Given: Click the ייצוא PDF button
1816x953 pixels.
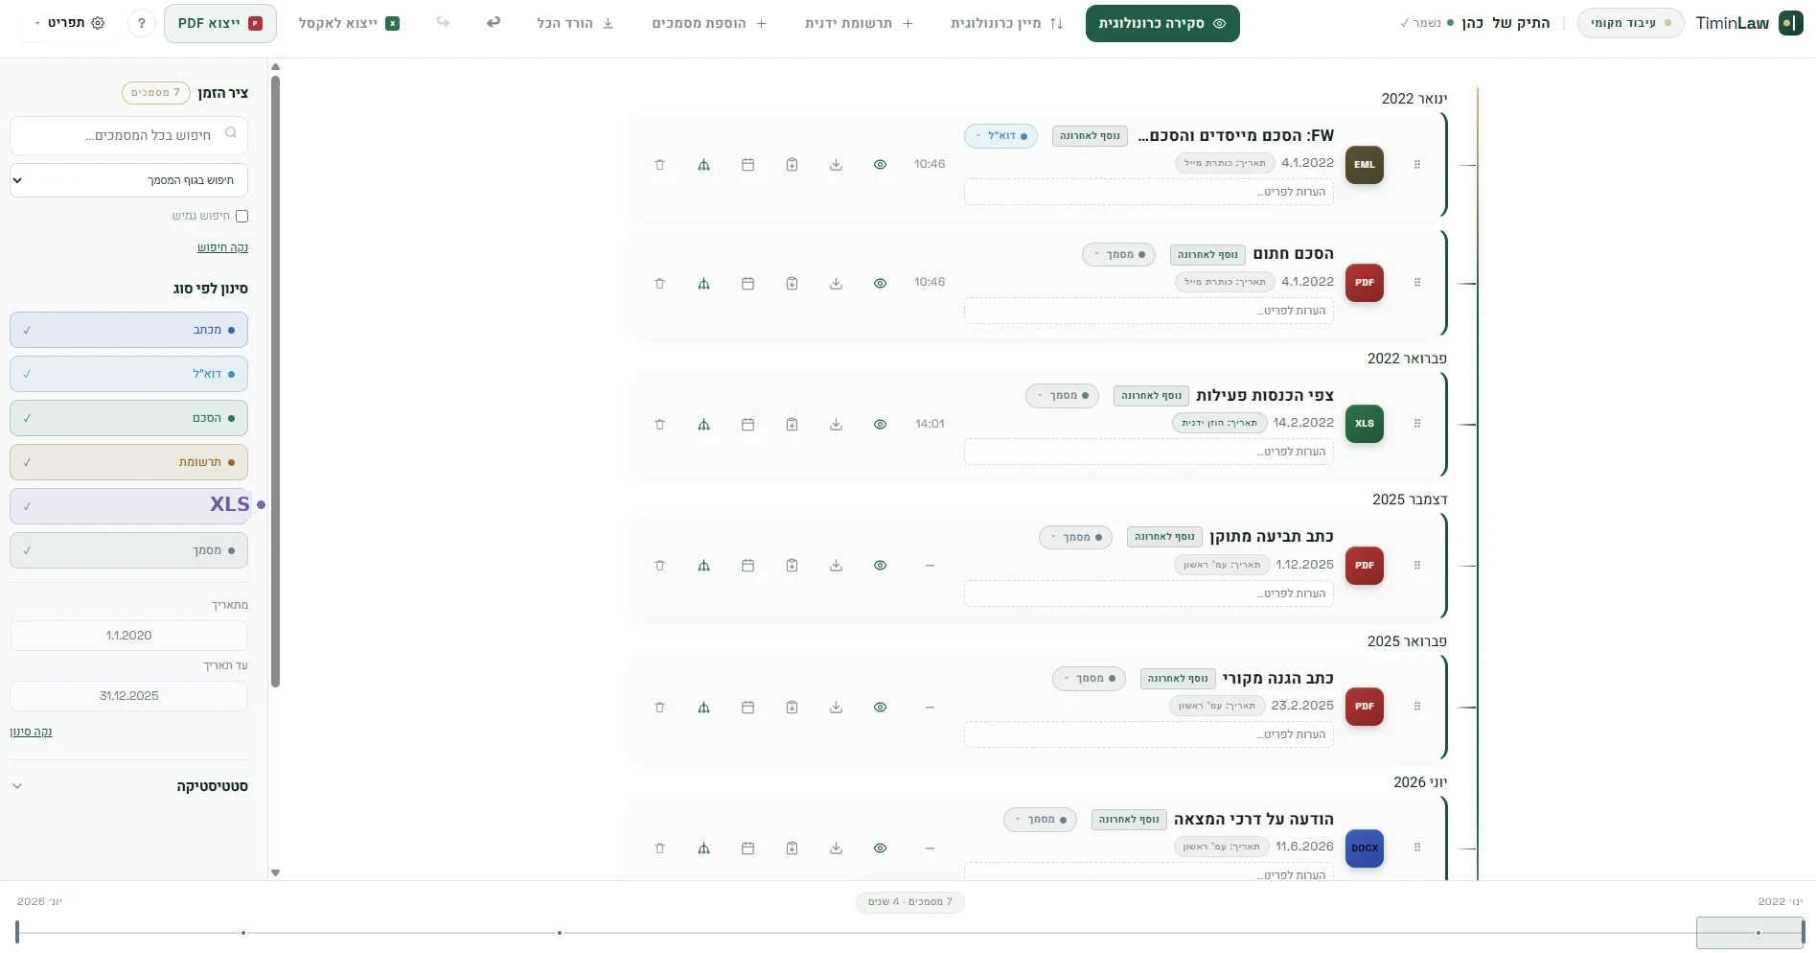Looking at the screenshot, I should click(220, 23).
